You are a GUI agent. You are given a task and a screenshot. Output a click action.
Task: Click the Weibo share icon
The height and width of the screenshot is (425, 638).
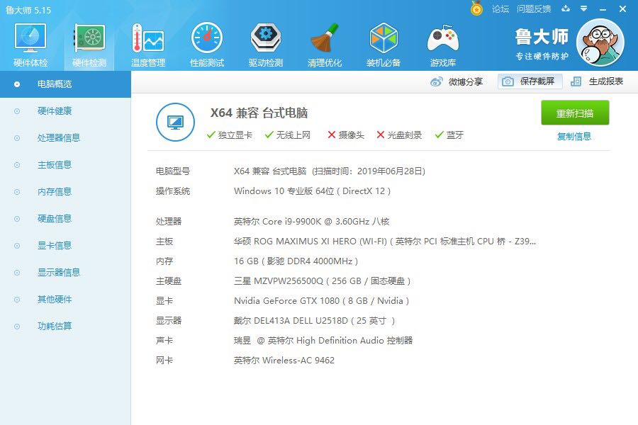pyautogui.click(x=436, y=81)
